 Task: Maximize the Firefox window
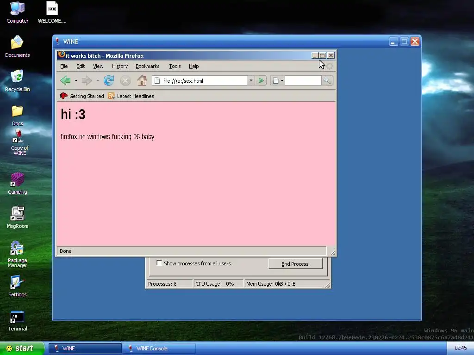tap(322, 55)
